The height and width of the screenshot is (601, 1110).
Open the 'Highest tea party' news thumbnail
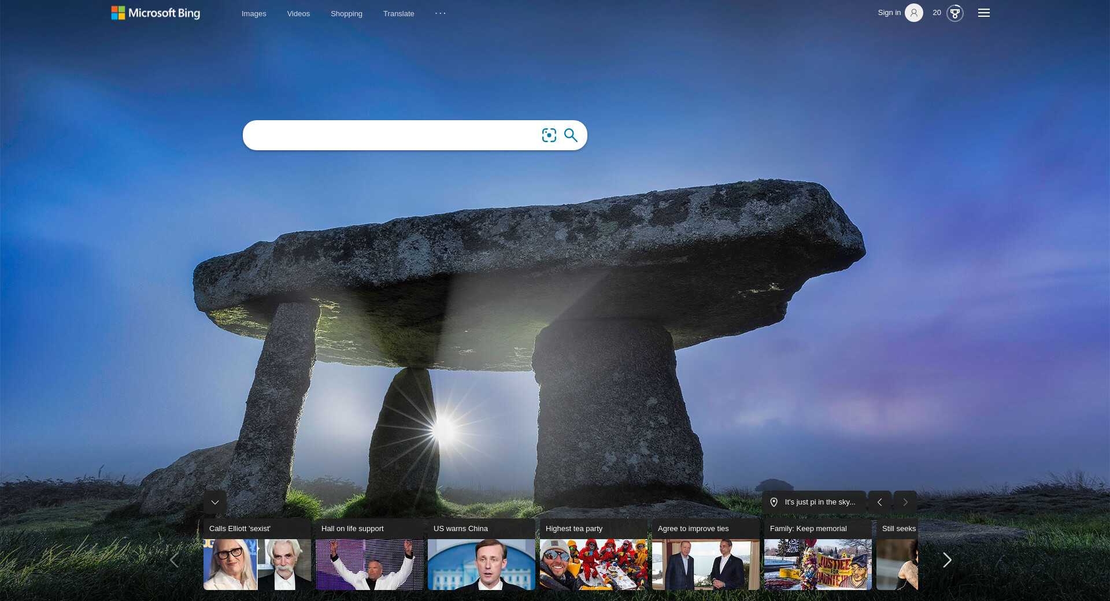[593, 563]
